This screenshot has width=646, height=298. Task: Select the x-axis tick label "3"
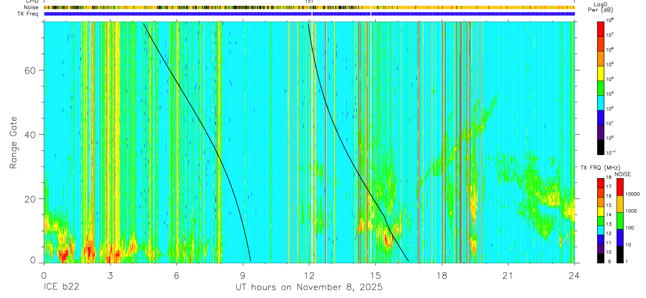(x=110, y=275)
